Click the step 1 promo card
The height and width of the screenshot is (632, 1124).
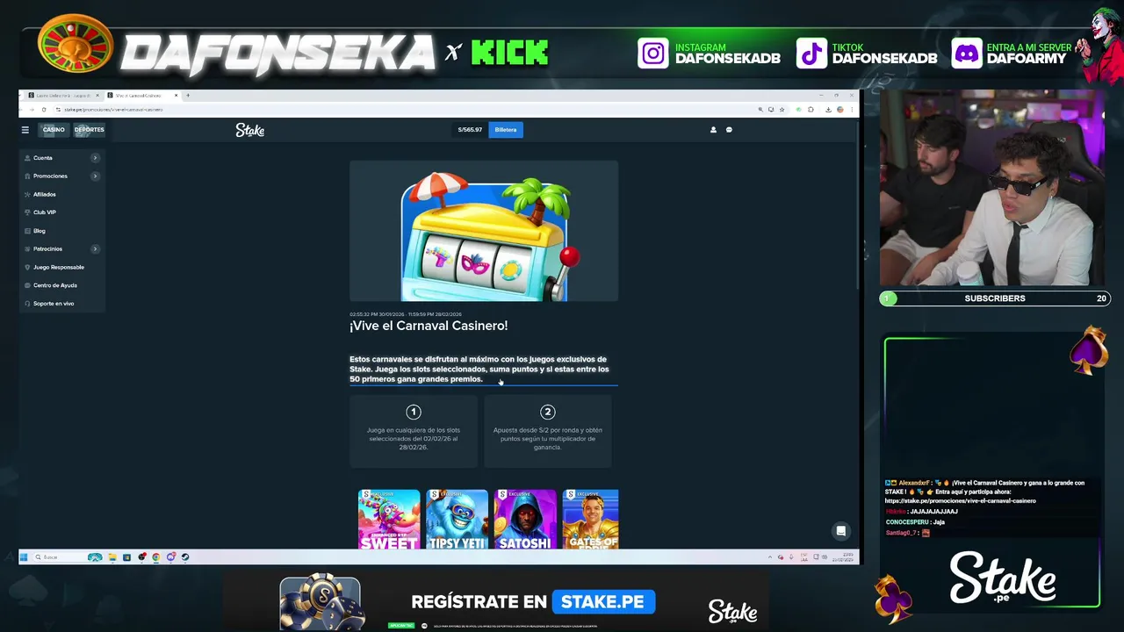(414, 430)
